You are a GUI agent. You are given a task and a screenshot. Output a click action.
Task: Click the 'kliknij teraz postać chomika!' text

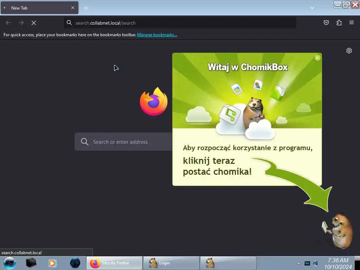pyautogui.click(x=217, y=166)
